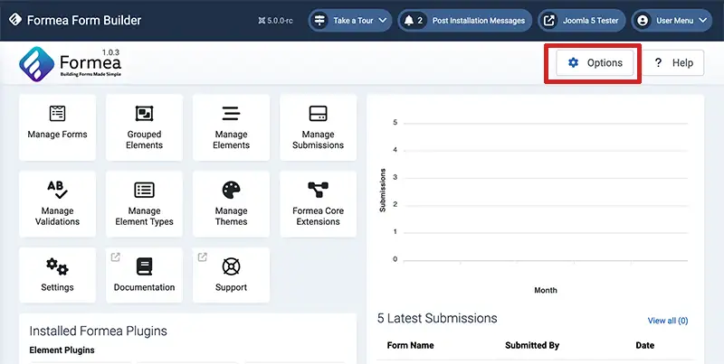Open the Formea Core Extensions tile
This screenshot has height=364, width=724.
pyautogui.click(x=319, y=204)
